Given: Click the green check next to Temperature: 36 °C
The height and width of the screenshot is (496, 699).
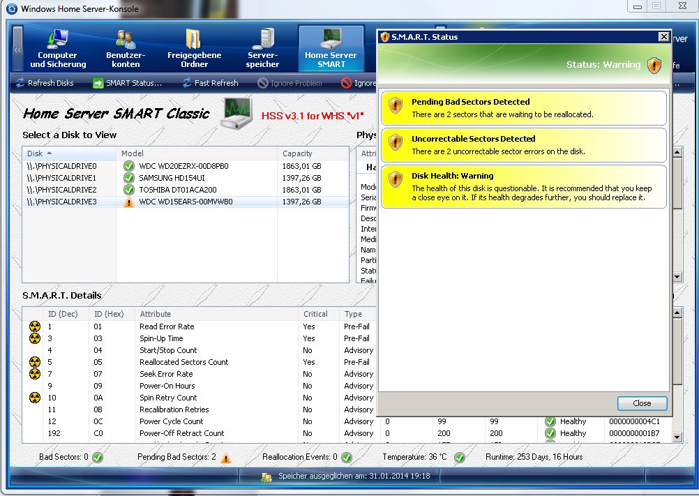Looking at the screenshot, I should [460, 457].
